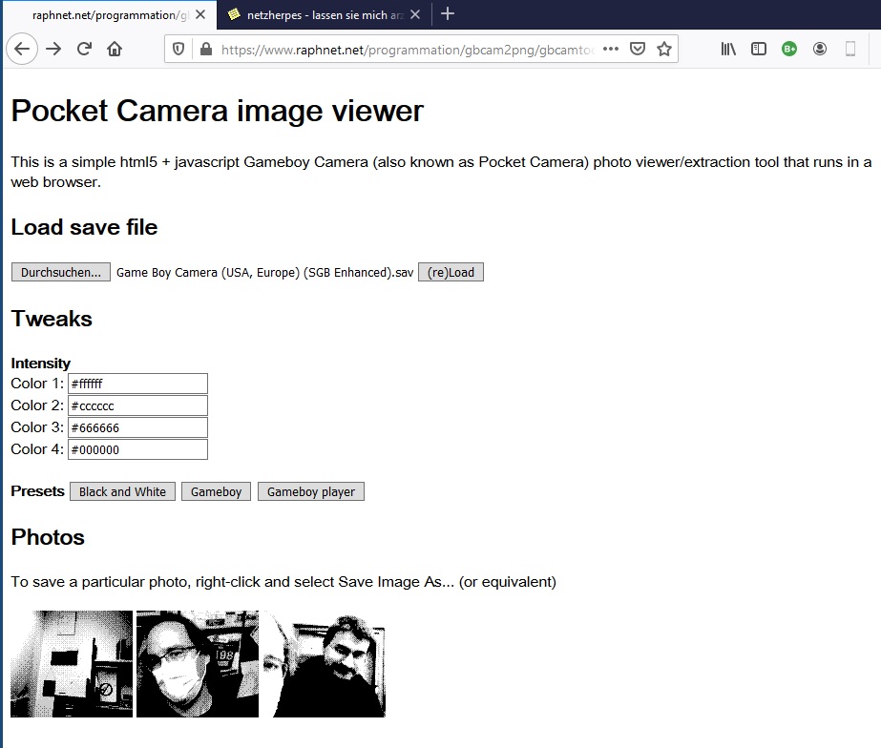Open Firefox account menu

pyautogui.click(x=820, y=49)
